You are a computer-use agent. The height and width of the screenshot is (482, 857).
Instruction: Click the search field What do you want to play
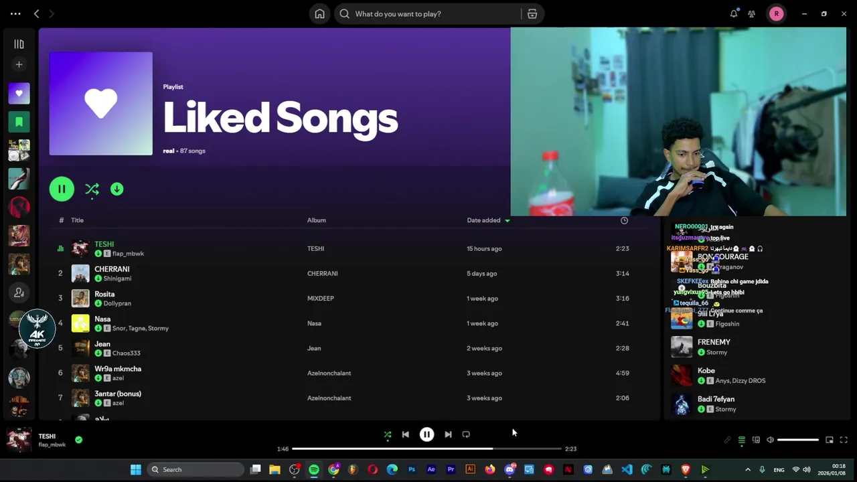[x=428, y=13]
